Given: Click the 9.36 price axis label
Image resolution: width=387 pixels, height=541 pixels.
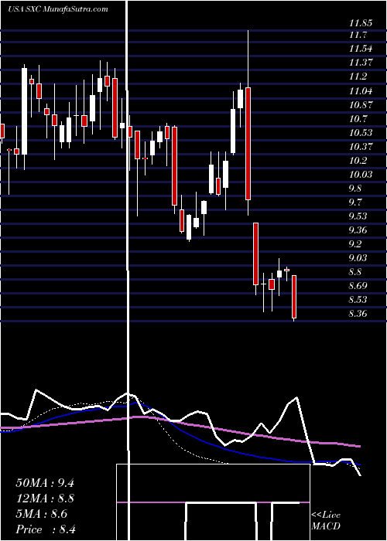Looking at the screenshot, I should (358, 230).
